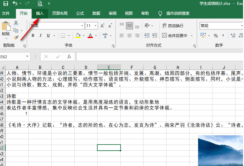244x166 pixels.
Task: Open the 视图 tab
Action: click(x=129, y=13)
